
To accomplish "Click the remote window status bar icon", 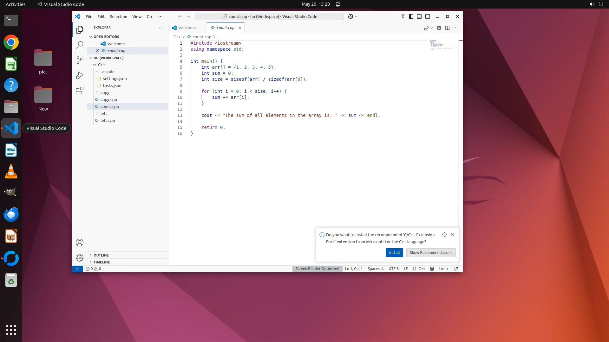I will tap(77, 269).
